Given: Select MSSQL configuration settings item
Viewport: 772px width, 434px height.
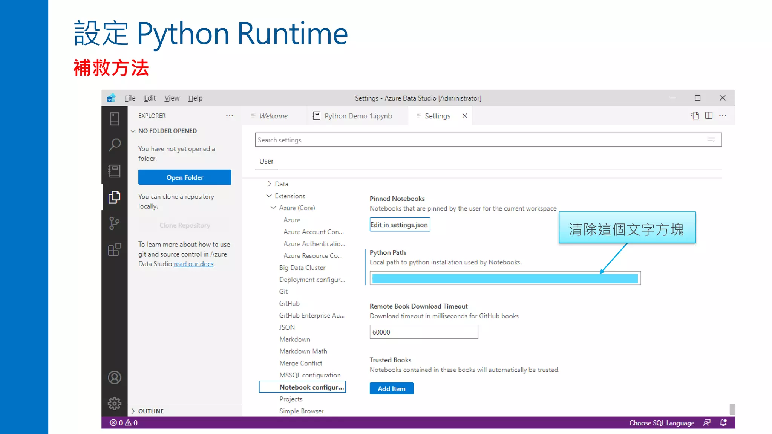Looking at the screenshot, I should pos(310,375).
